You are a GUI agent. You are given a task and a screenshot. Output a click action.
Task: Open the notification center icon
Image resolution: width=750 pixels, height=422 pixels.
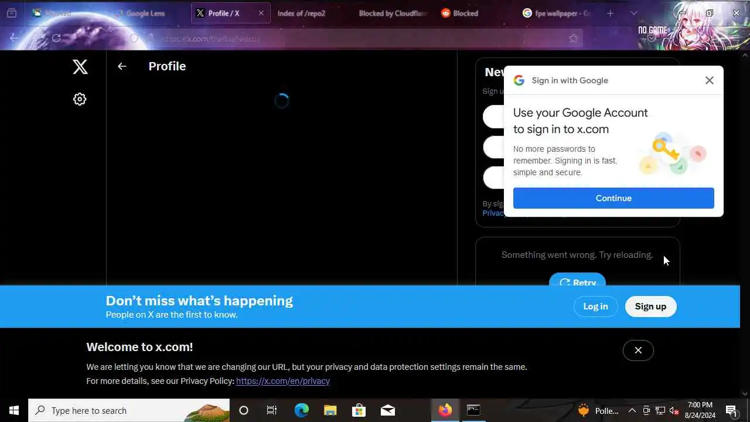pos(731,410)
